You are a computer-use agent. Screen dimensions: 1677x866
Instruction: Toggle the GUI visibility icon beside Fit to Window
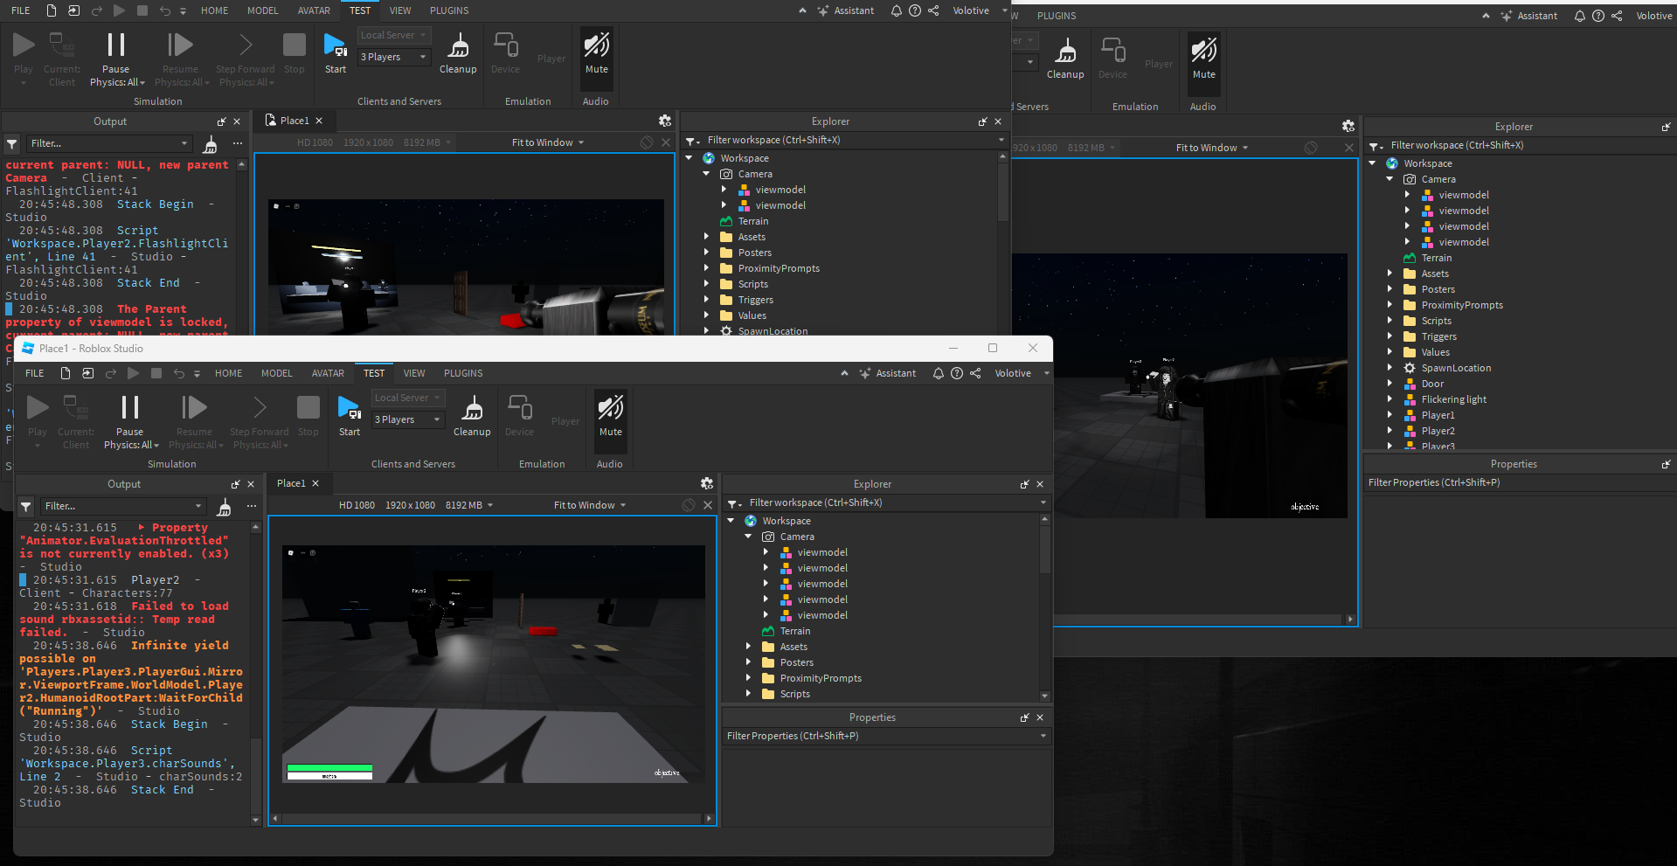pyautogui.click(x=688, y=504)
